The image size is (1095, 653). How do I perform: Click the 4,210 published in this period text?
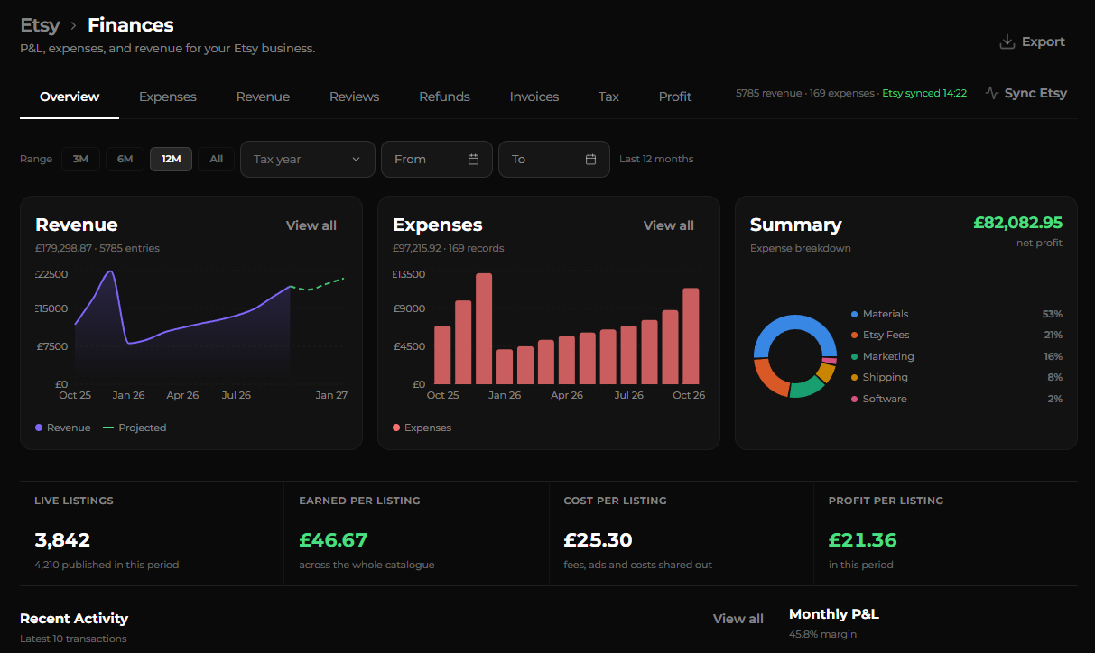click(x=107, y=565)
